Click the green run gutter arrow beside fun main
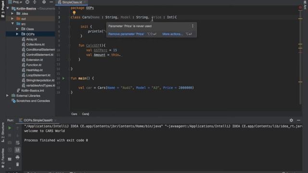This screenshot has width=308, height=173. point(64,78)
